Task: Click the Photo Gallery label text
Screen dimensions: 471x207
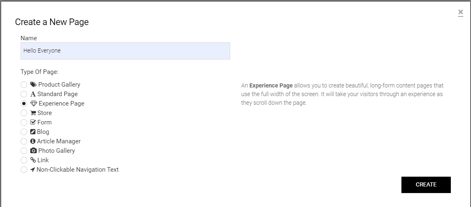Action: [x=56, y=151]
